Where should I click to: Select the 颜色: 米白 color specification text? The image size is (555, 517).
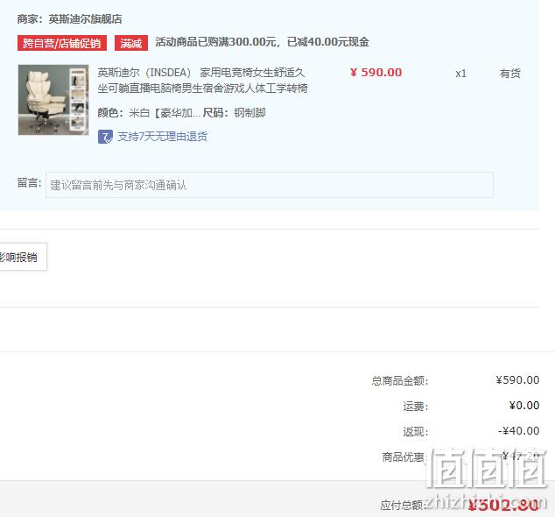coord(149,113)
